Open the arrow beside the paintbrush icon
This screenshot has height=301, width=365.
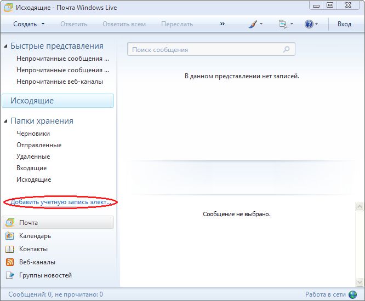tap(261, 24)
